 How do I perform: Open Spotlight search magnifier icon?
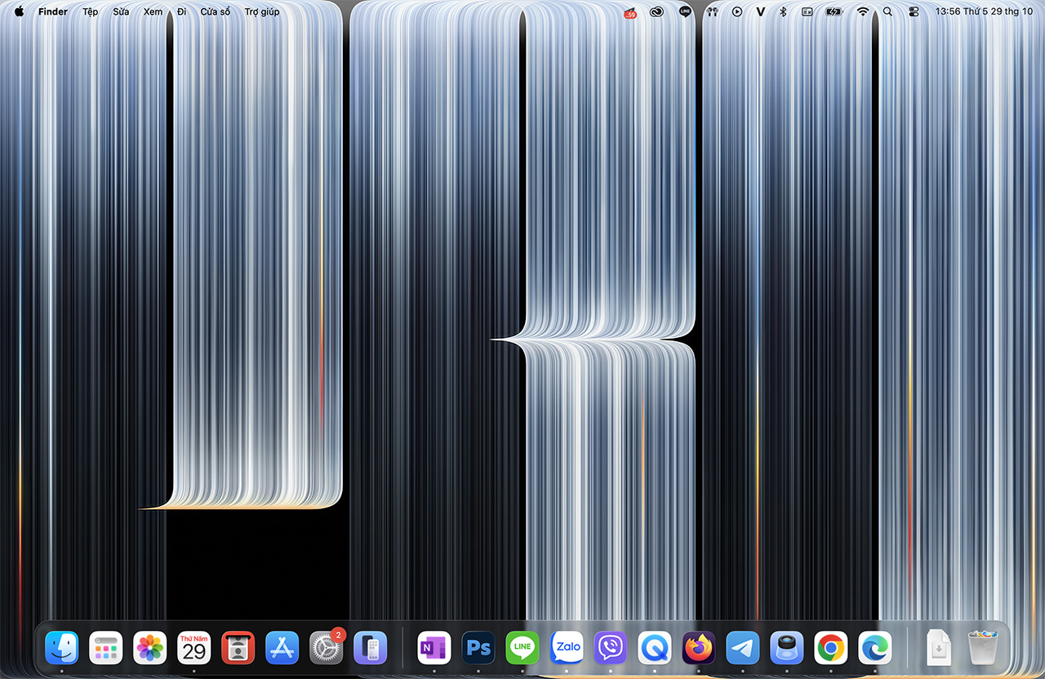[888, 12]
